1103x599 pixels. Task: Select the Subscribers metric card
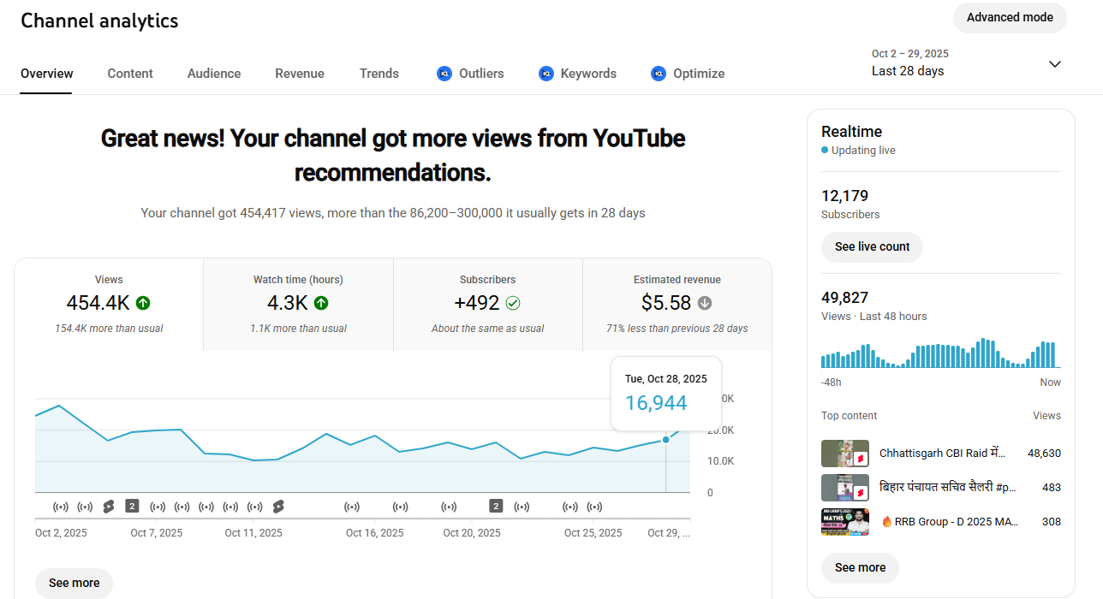point(488,305)
